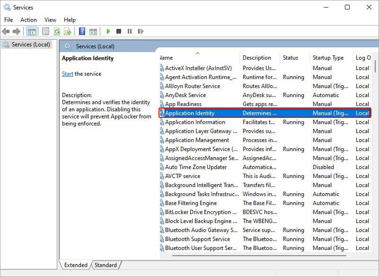Sort by the Description column header
This screenshot has height=277, width=379.
coord(260,58)
